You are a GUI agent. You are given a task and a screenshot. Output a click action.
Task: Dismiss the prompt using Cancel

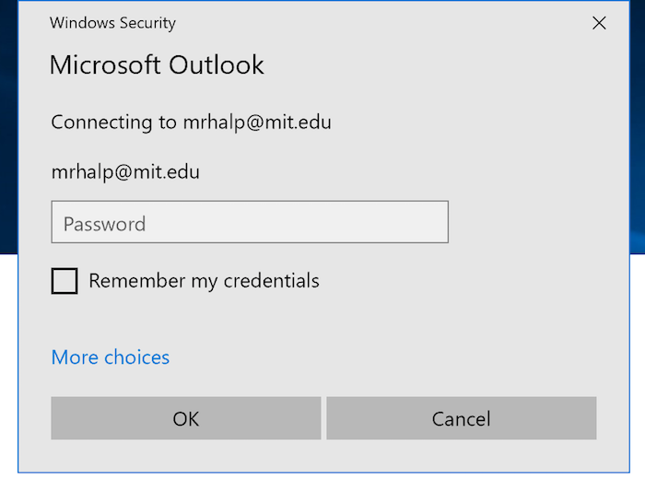pos(461,418)
